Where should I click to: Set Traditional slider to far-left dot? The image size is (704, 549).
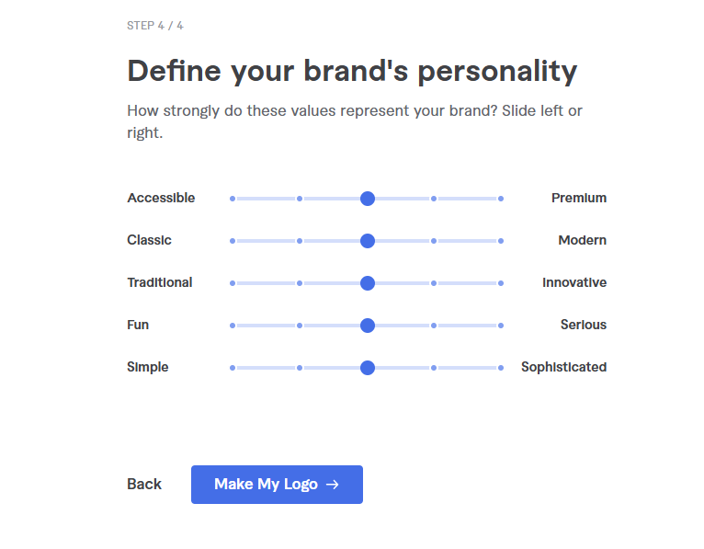point(233,283)
